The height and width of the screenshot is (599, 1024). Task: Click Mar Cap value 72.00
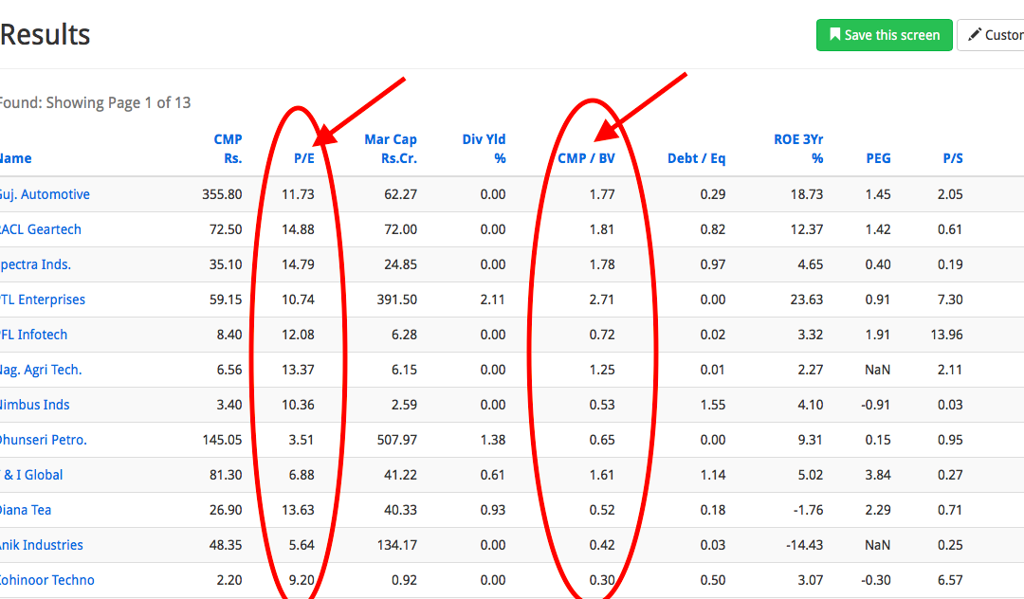[400, 229]
